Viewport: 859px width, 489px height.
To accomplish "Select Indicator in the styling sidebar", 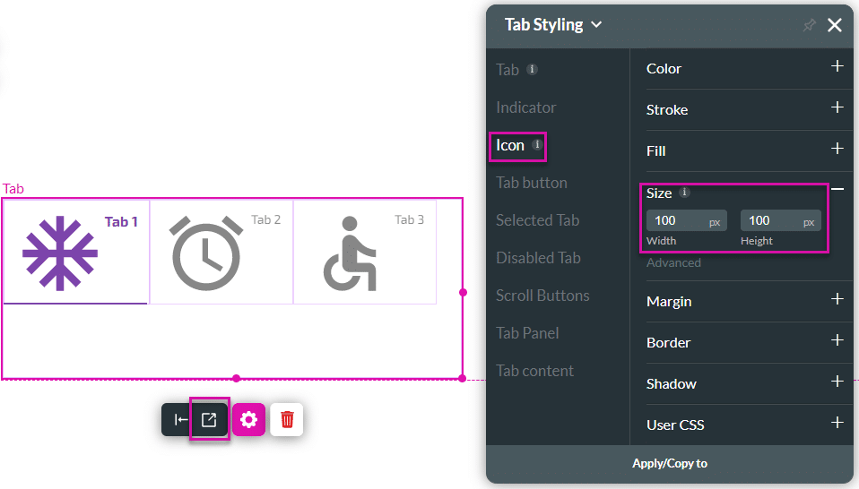I will [526, 107].
